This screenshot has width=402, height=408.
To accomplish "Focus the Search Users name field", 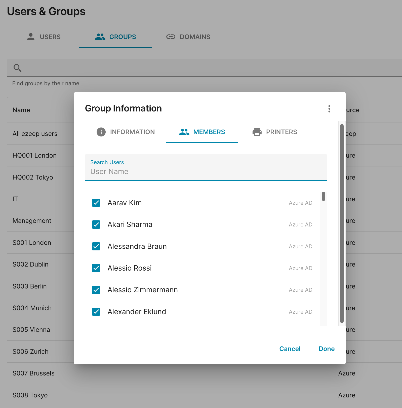I will tap(206, 171).
